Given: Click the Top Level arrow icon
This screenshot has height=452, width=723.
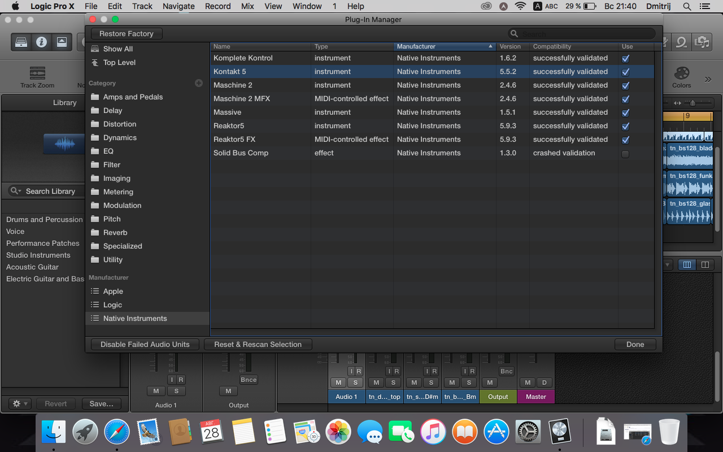Looking at the screenshot, I should click(95, 62).
